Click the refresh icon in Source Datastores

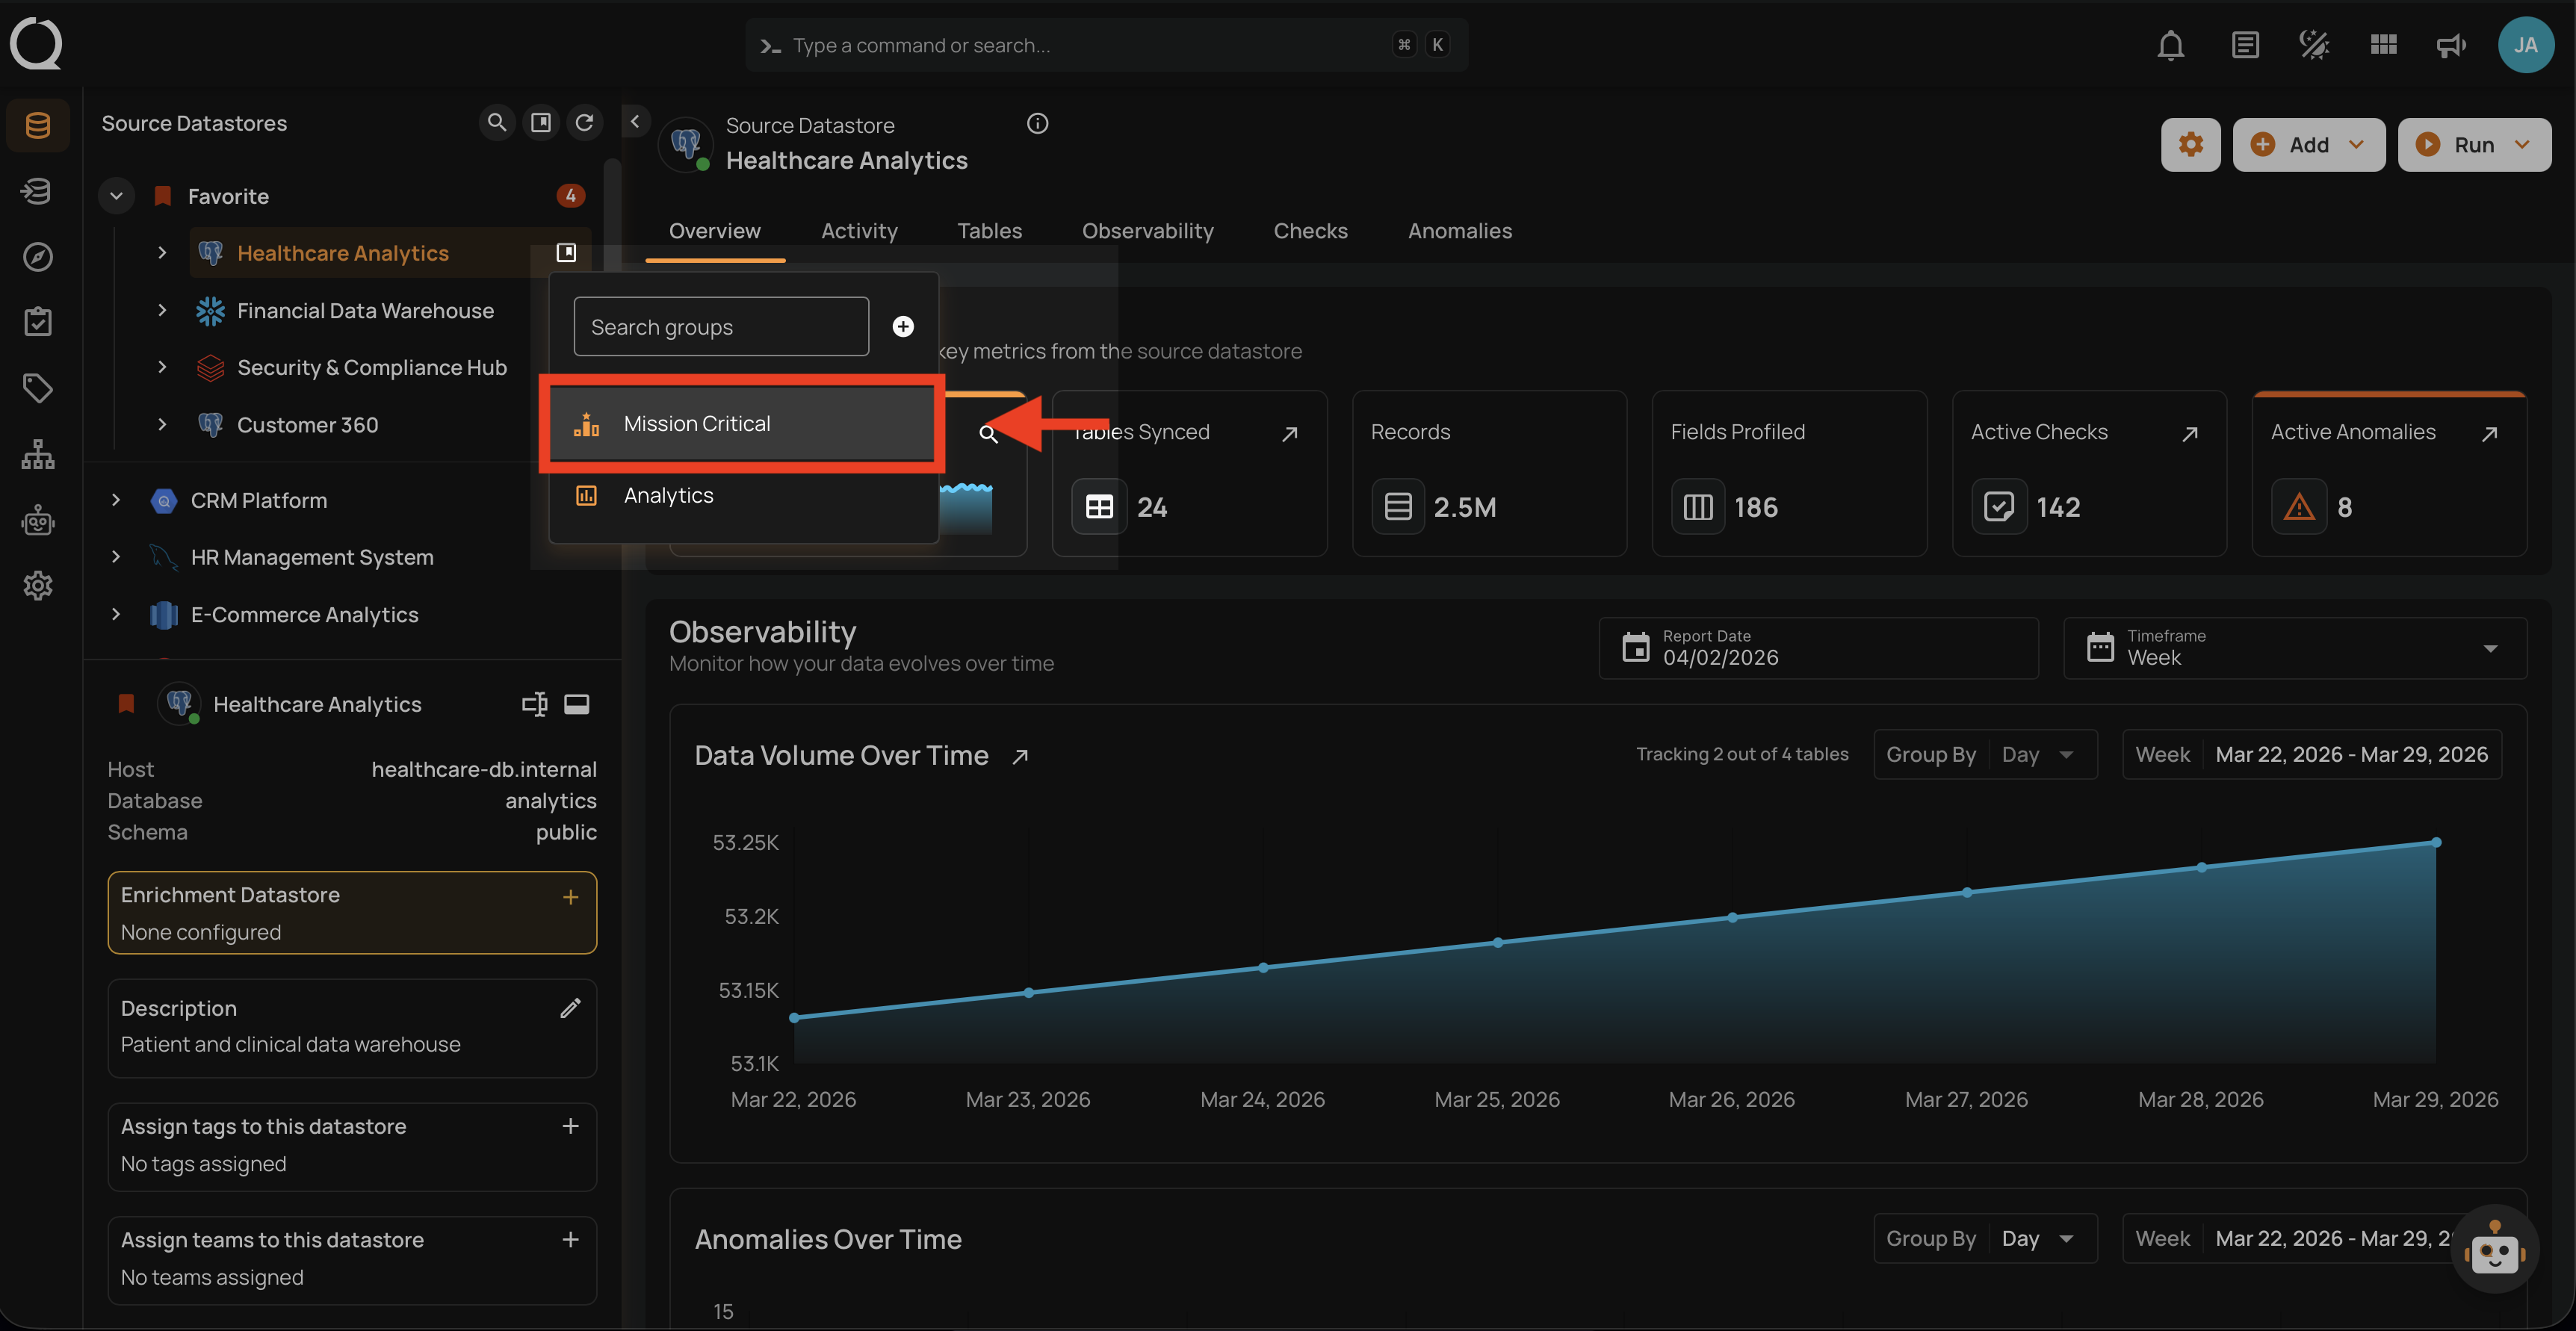point(584,122)
